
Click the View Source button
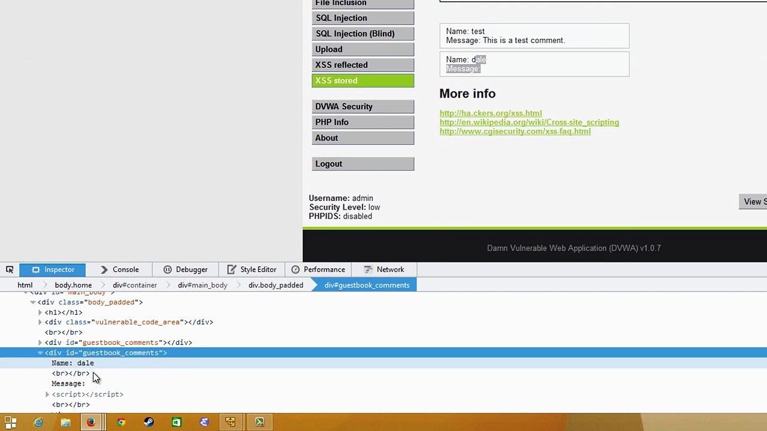pyautogui.click(x=753, y=202)
